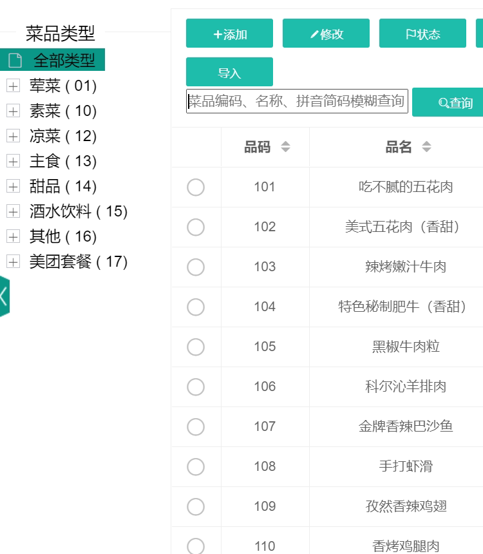The width and height of the screenshot is (483, 554).
Task: Select radio for 辣烤嫩汁牛肉 row
Action: 196,267
